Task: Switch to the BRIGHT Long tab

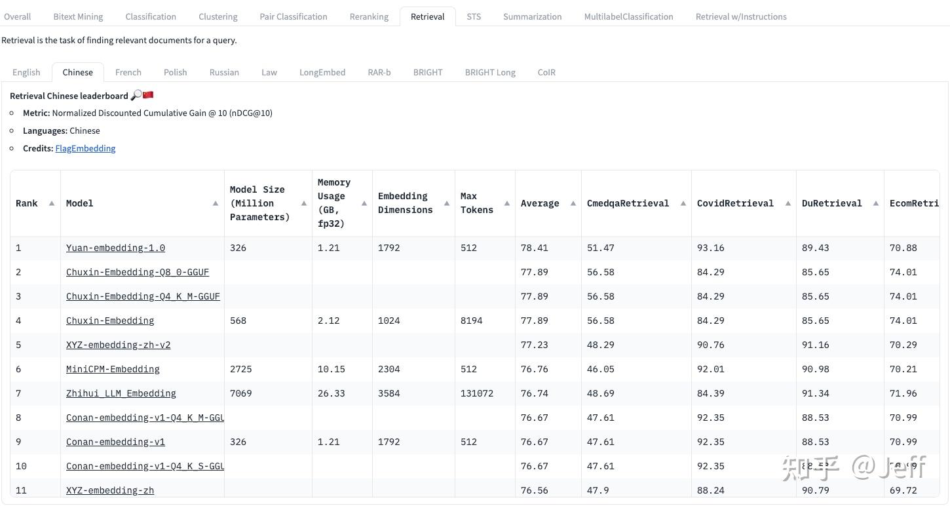Action: pos(490,72)
